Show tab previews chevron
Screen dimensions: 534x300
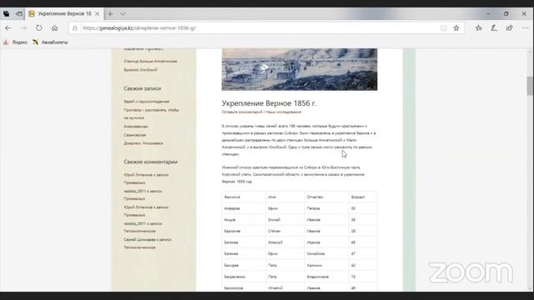[123, 14]
